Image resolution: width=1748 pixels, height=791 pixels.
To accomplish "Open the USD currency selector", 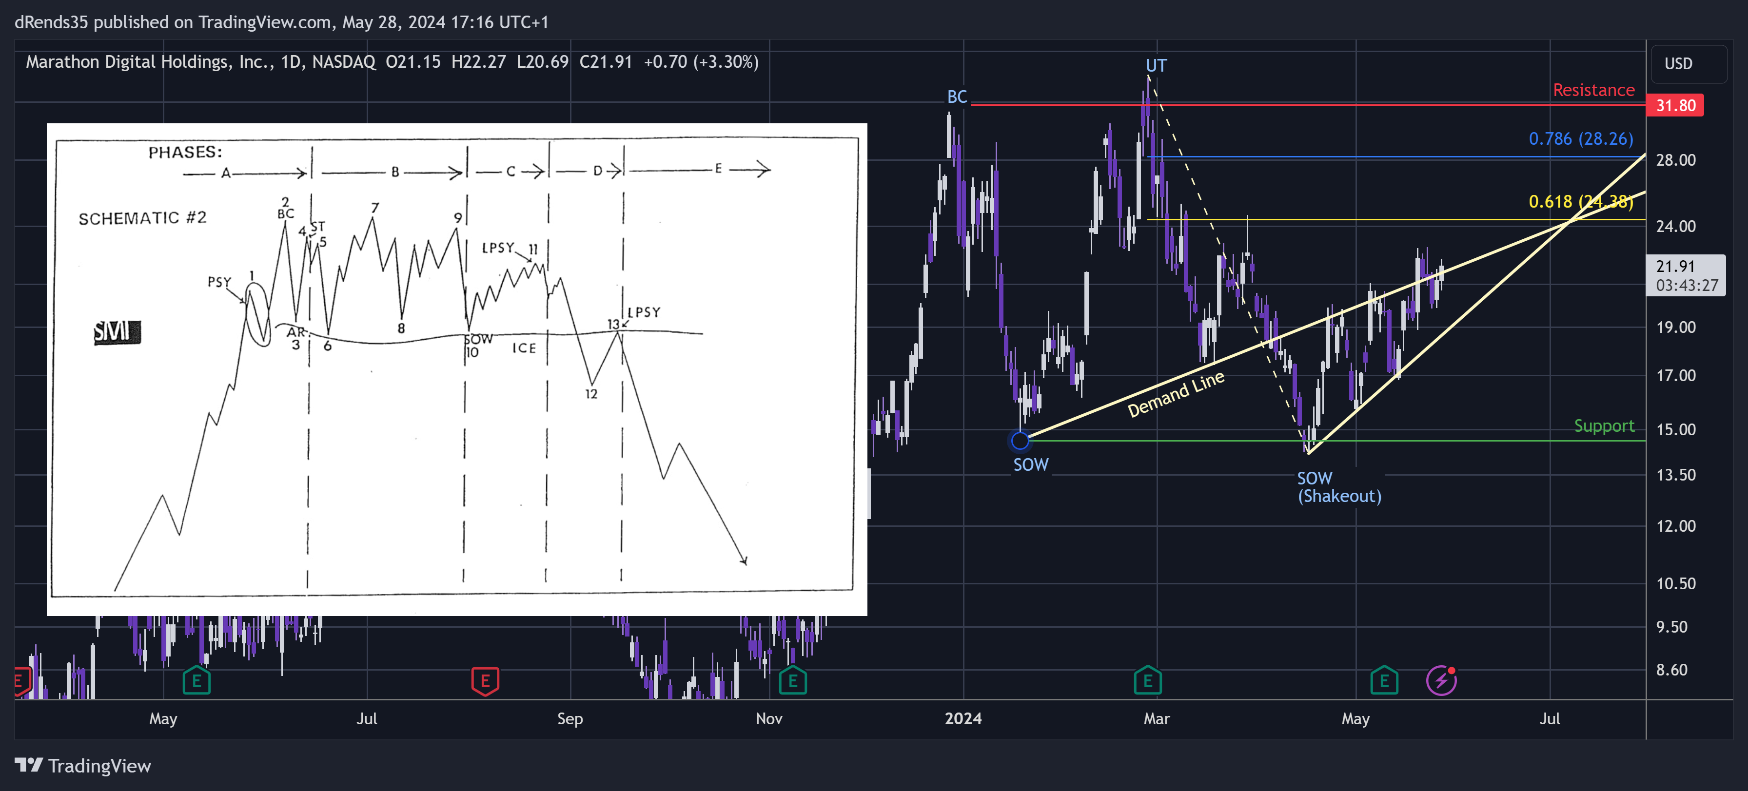I will tap(1689, 64).
